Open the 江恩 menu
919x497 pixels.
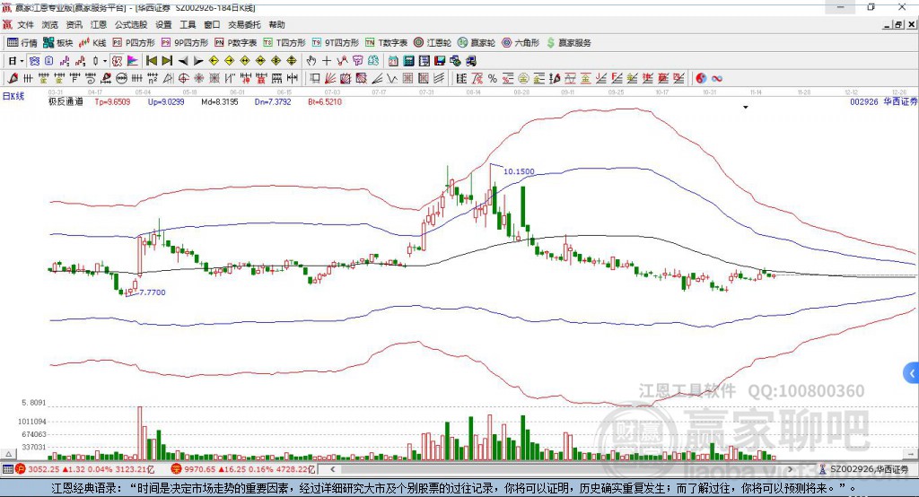pos(99,24)
